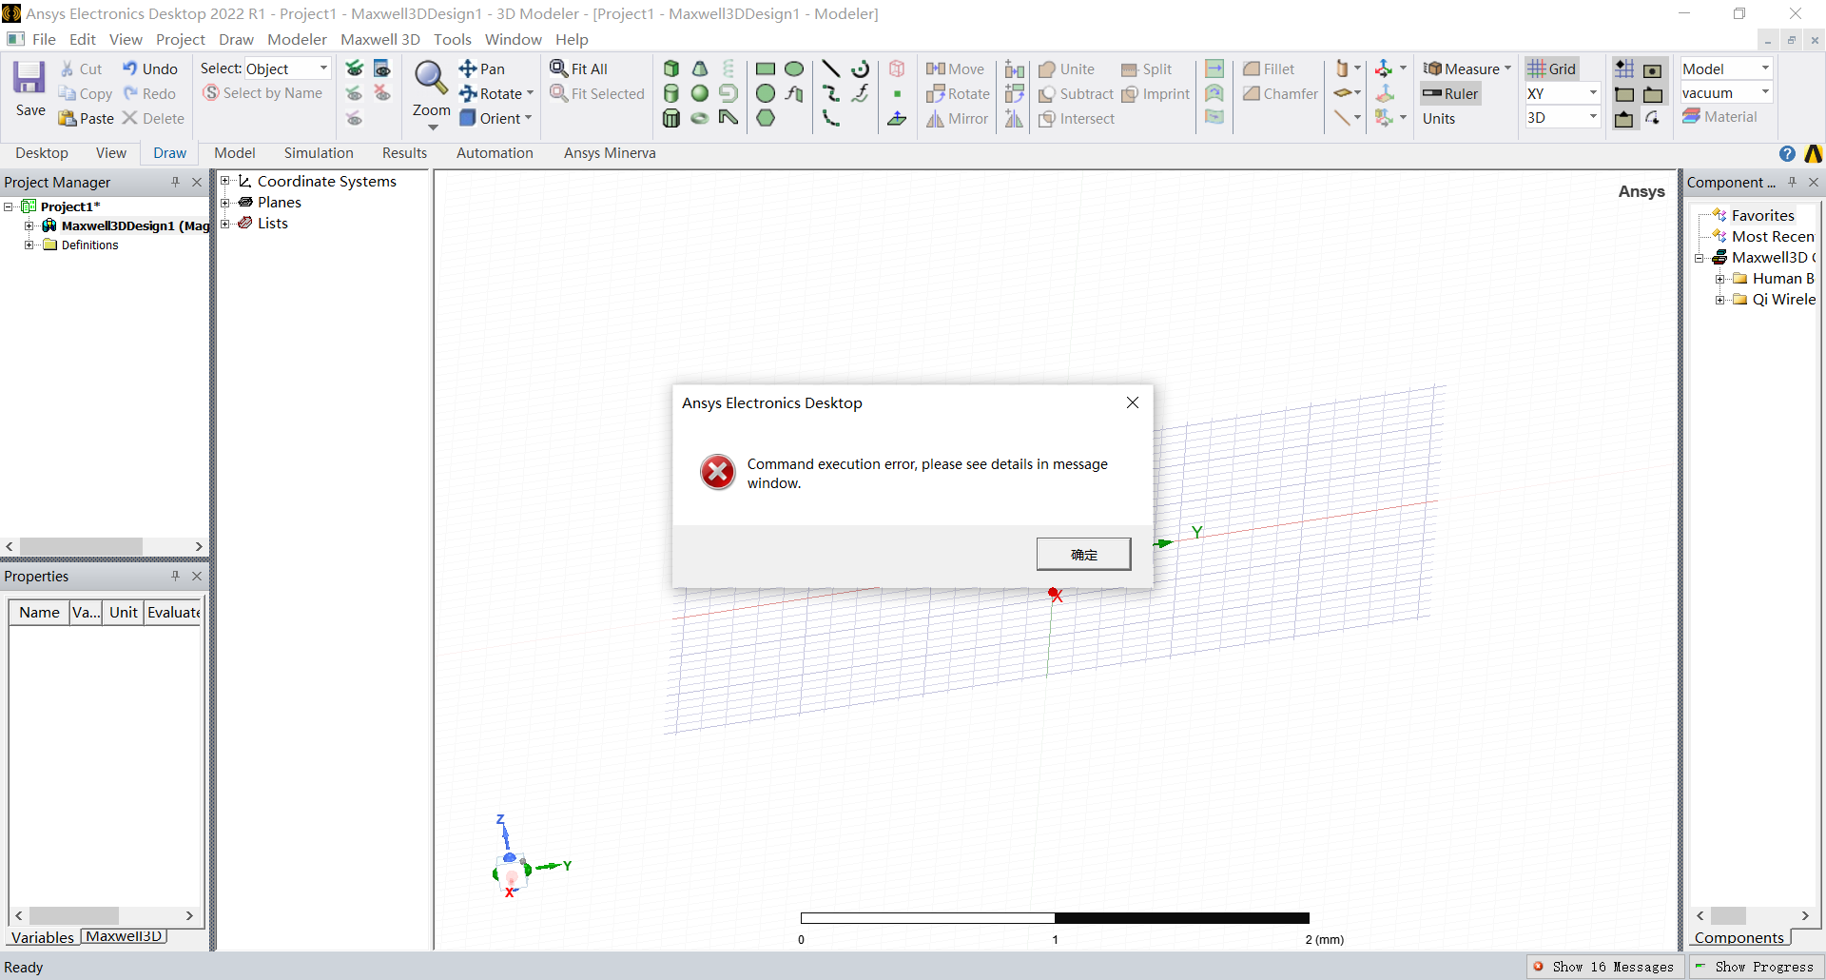Select the Draw ellipse tool

tap(794, 69)
